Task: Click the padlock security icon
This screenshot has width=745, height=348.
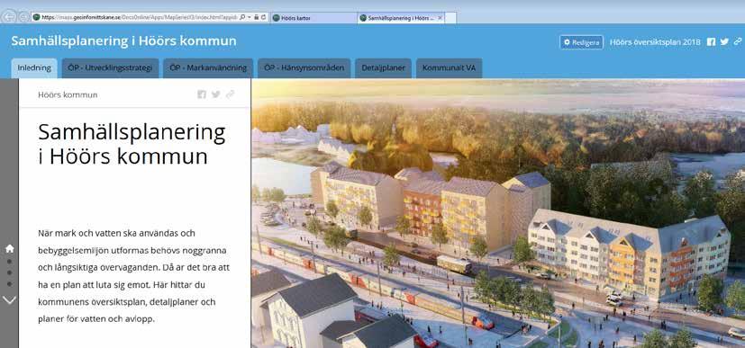Action: [x=256, y=17]
